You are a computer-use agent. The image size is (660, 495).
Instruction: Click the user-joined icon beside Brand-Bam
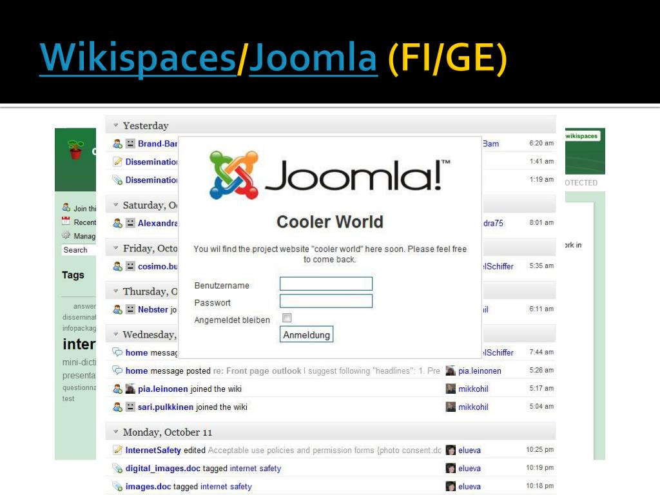[x=117, y=144]
